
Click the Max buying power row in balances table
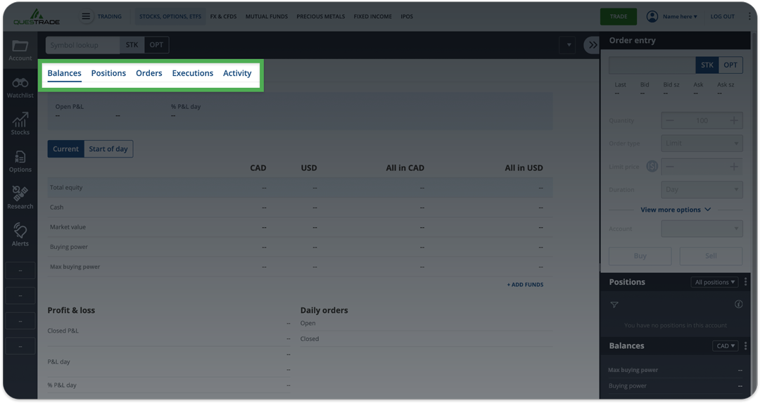(300, 267)
